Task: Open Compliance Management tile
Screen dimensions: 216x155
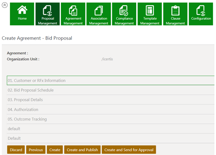Action: click(124, 14)
